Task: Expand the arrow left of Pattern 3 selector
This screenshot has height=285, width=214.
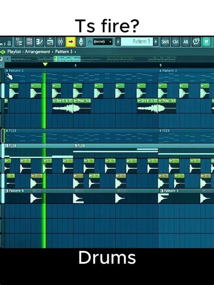Action: point(118,42)
